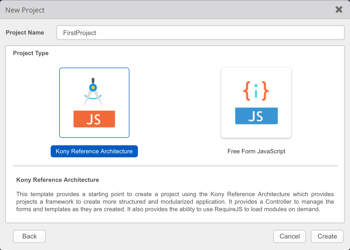Click the blue JS badge
The width and height of the screenshot is (350, 250).
point(256,116)
